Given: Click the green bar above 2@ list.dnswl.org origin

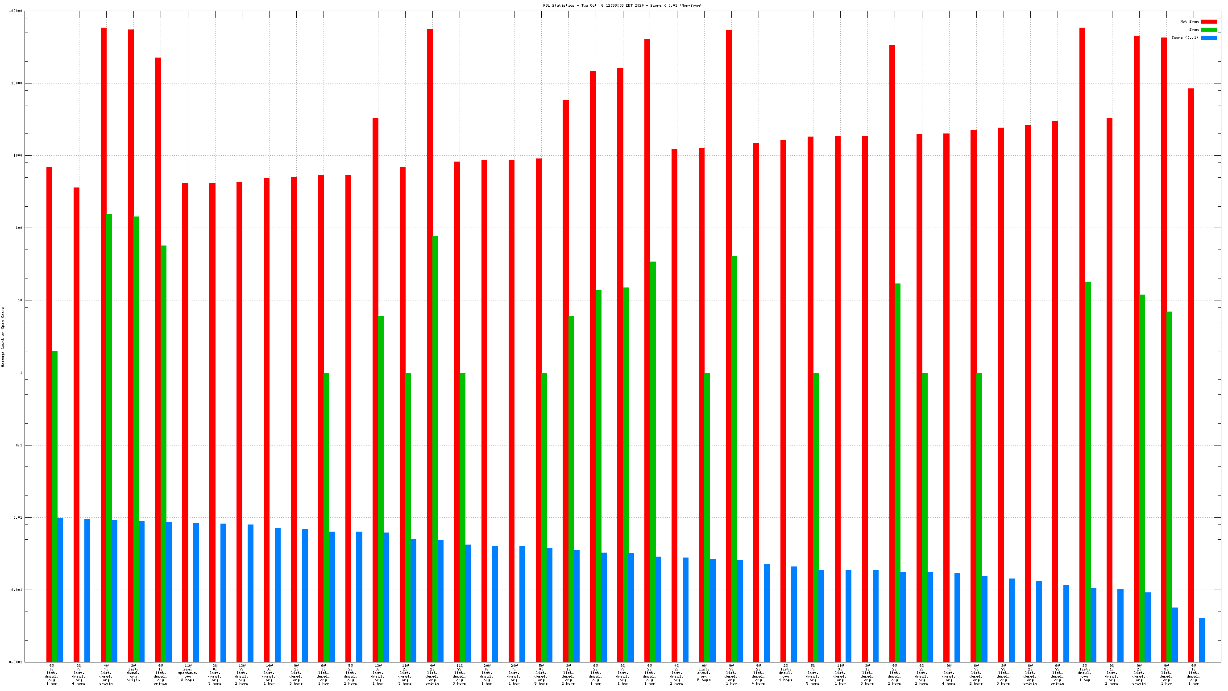Looking at the screenshot, I should click(x=137, y=439).
